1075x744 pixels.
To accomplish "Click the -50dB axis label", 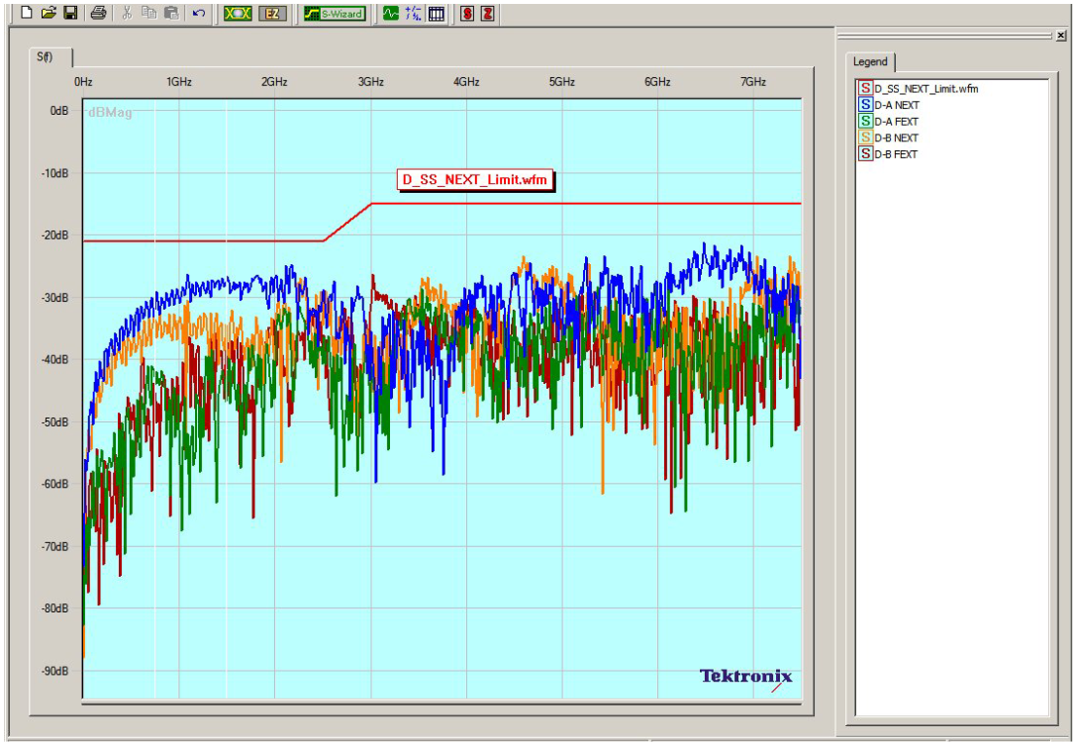I will [54, 422].
